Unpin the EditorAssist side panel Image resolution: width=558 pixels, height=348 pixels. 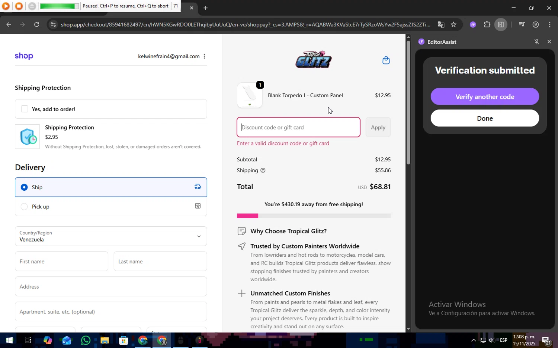(536, 42)
